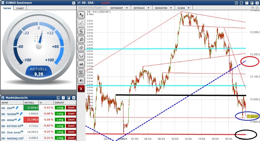The width and height of the screenshot is (260, 141).
Task: Click Short button for DB - TecDAX
Action: pyautogui.click(x=71, y=114)
